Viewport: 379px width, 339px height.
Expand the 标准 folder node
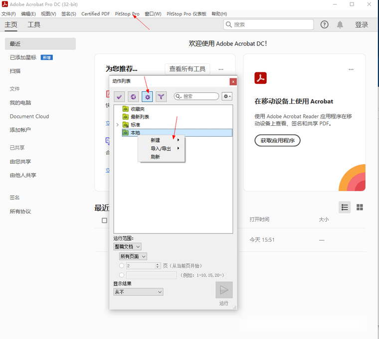tap(118, 125)
